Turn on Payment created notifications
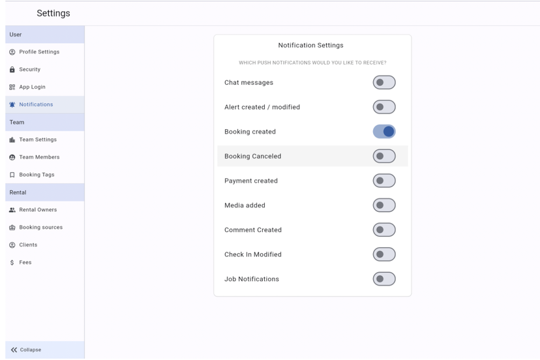Viewport: 540px width, 360px height. [384, 181]
